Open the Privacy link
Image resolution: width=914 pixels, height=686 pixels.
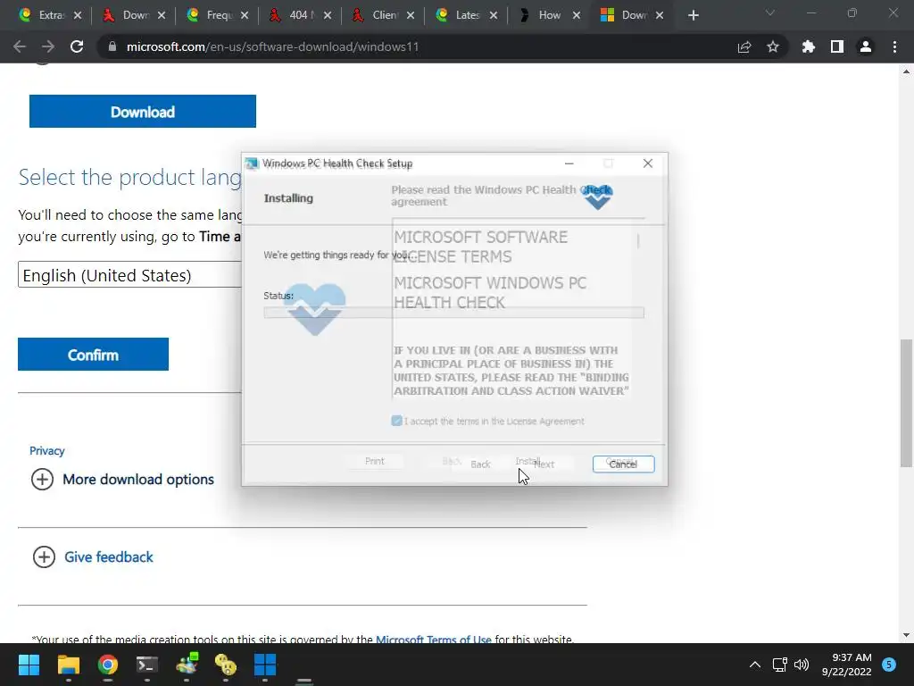click(x=46, y=450)
